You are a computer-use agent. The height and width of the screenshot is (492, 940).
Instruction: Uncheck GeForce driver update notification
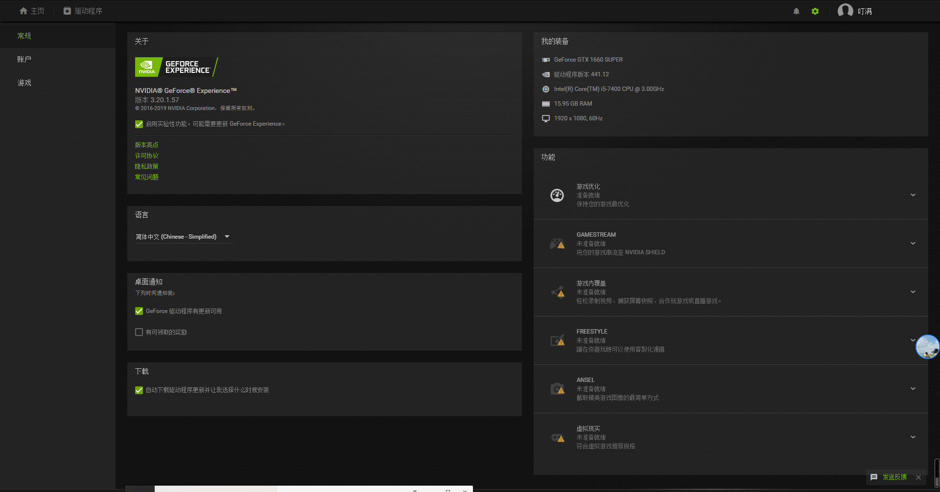[139, 311]
